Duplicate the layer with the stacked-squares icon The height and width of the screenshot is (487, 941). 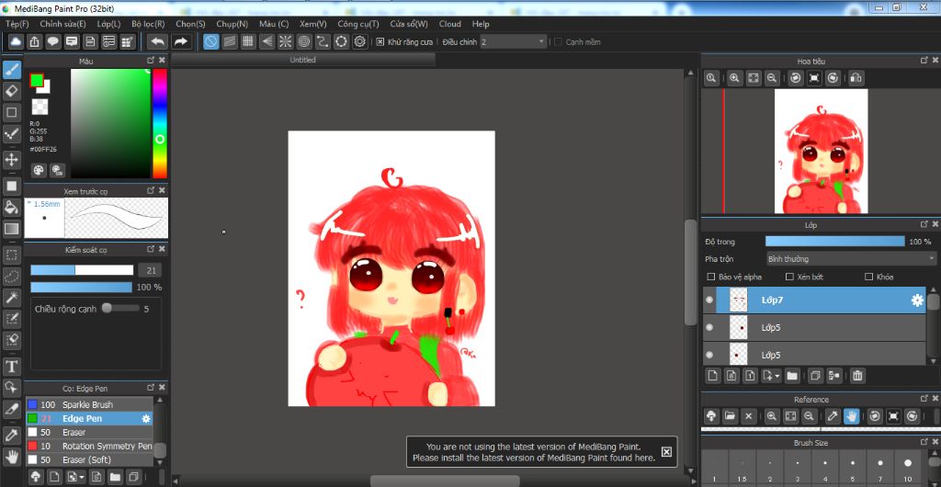814,376
